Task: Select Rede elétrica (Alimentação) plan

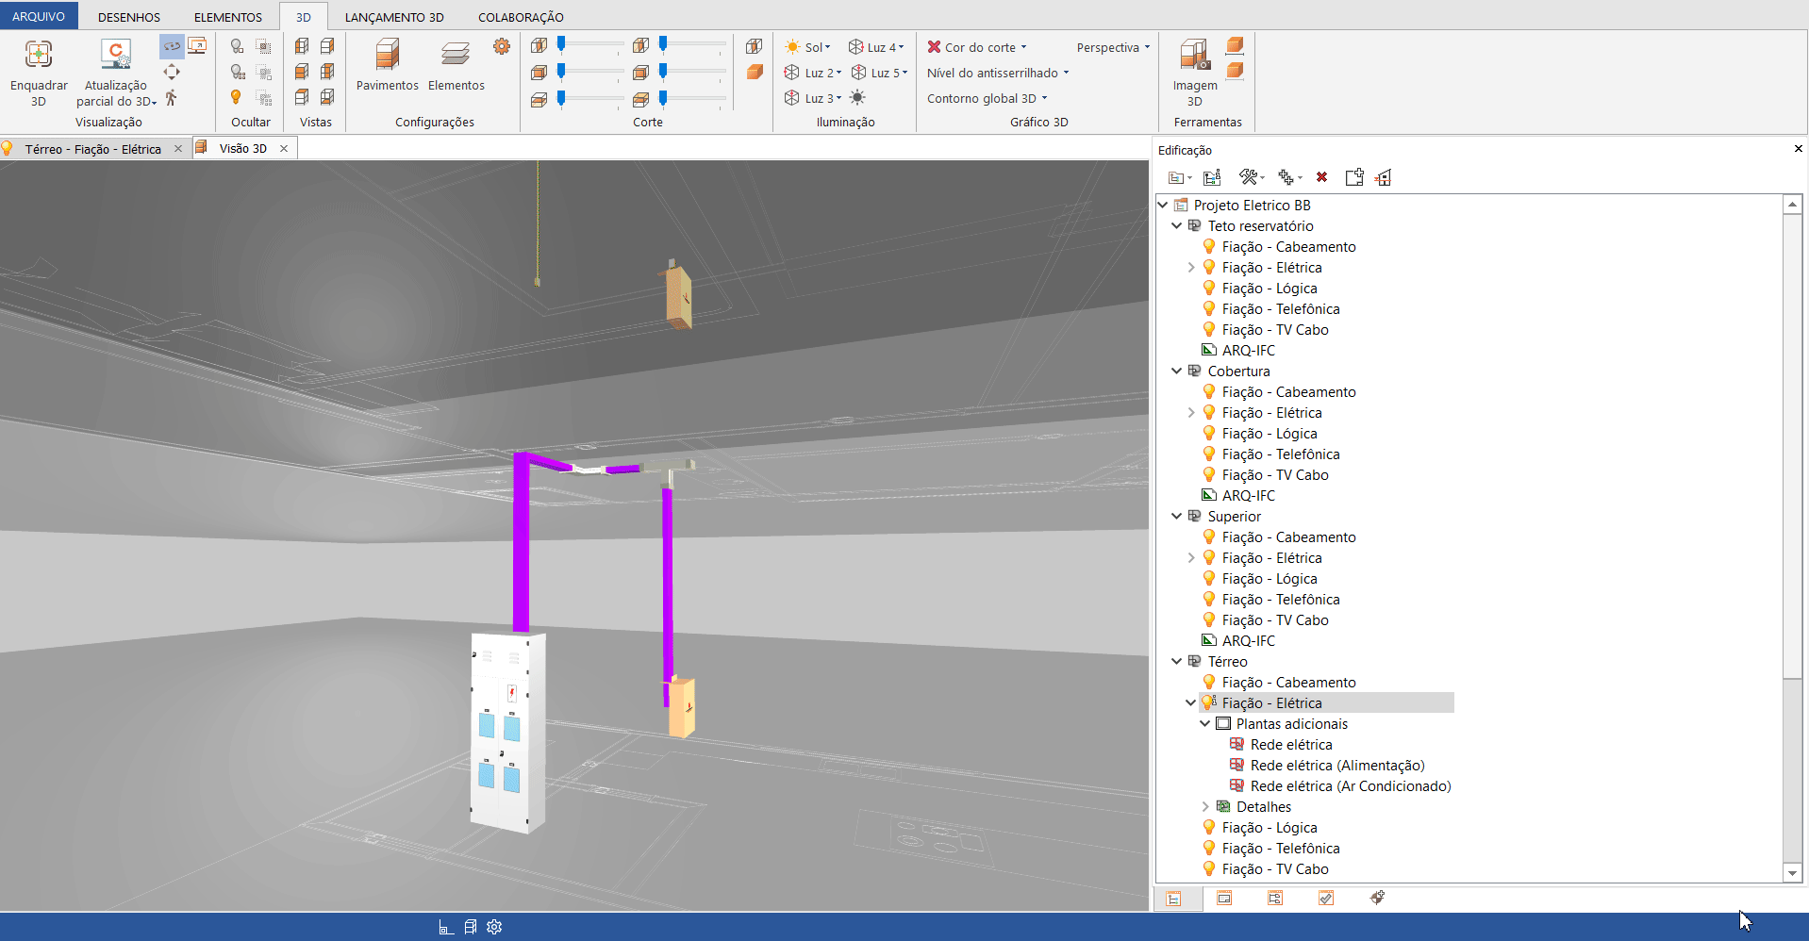Action: click(1336, 766)
